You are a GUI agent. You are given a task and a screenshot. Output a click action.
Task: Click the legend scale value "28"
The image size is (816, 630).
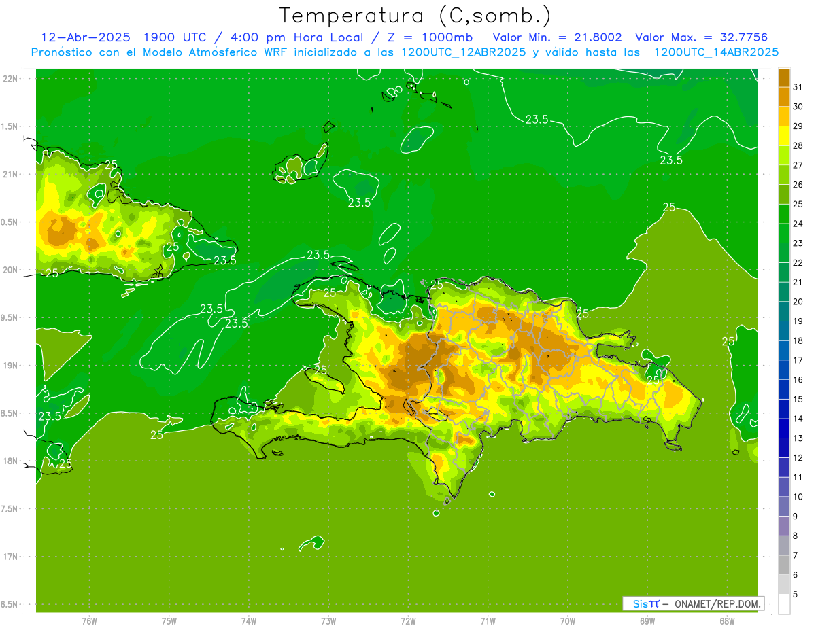(x=798, y=145)
